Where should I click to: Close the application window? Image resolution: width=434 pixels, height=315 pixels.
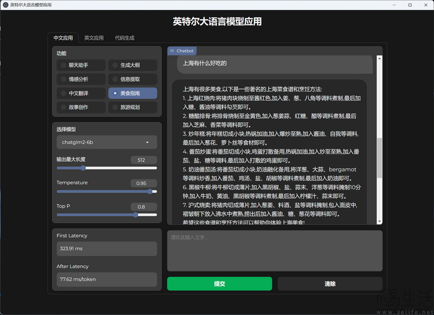point(426,5)
